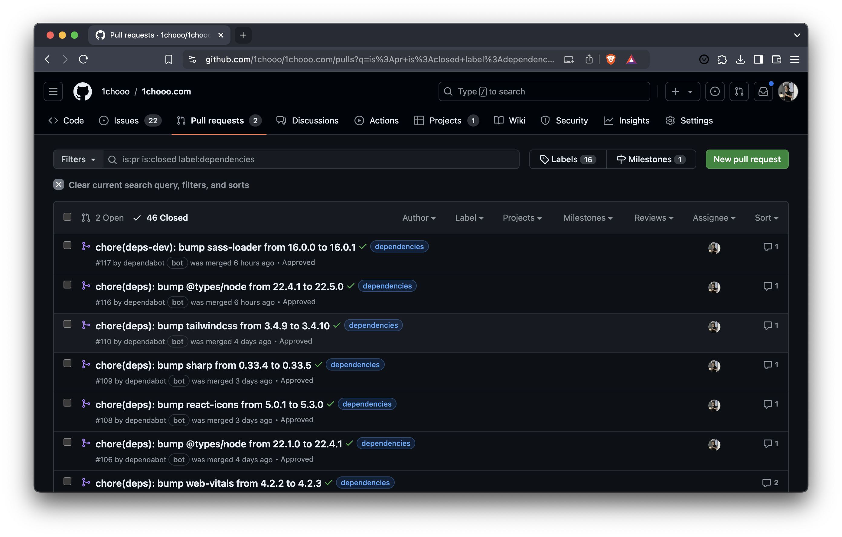Click New pull request button
Screen dimensions: 842x537
click(747, 159)
